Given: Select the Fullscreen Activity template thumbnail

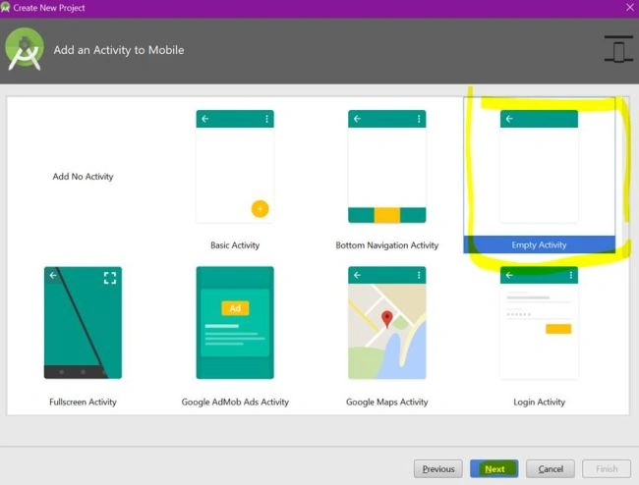Looking at the screenshot, I should [x=83, y=323].
